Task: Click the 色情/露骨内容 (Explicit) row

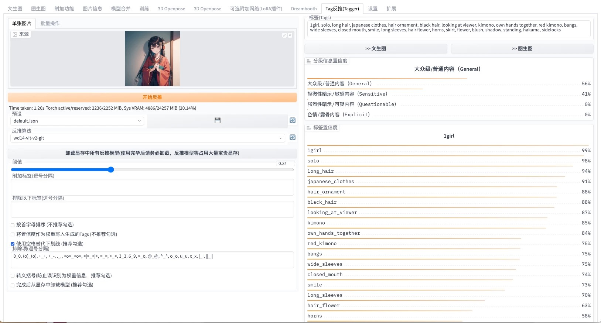Action: [449, 115]
